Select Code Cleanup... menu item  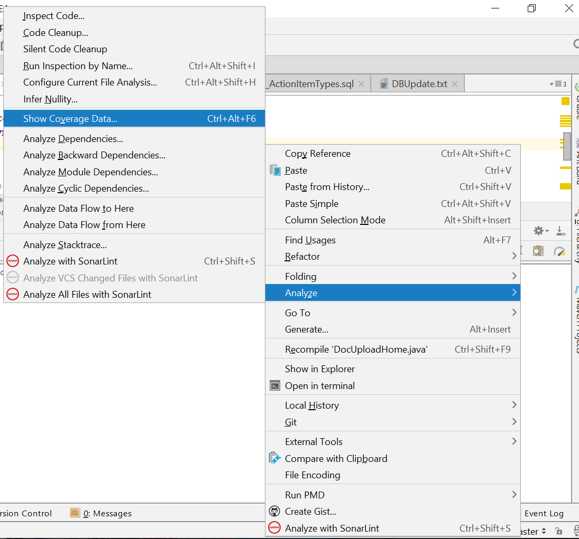134,32
